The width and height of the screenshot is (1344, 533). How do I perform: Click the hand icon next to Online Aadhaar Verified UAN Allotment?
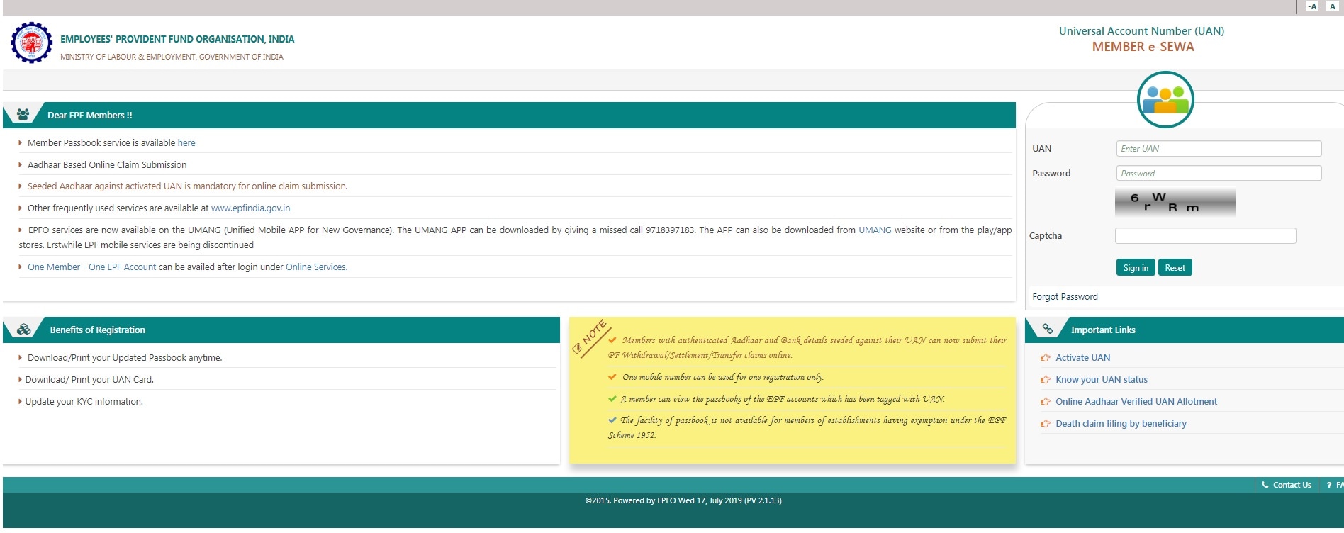pos(1046,402)
